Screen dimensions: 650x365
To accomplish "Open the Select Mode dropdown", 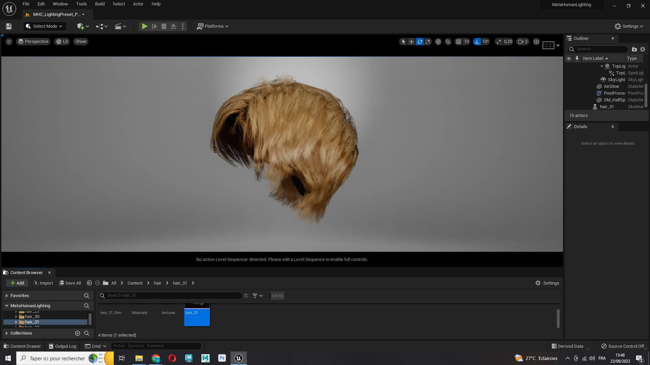I will (x=44, y=26).
